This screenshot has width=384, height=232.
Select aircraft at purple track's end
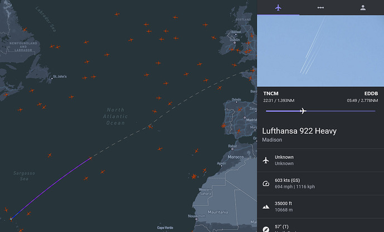pyautogui.click(x=91, y=158)
